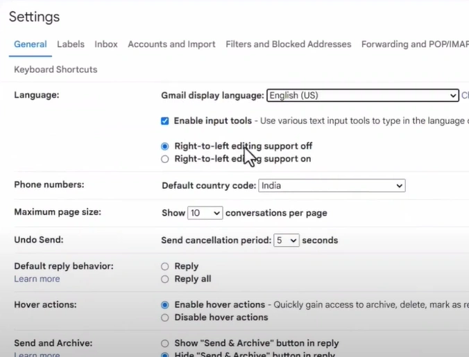Image resolution: width=469 pixels, height=357 pixels.
Task: Click the Hover actions: label
Action: [45, 305]
